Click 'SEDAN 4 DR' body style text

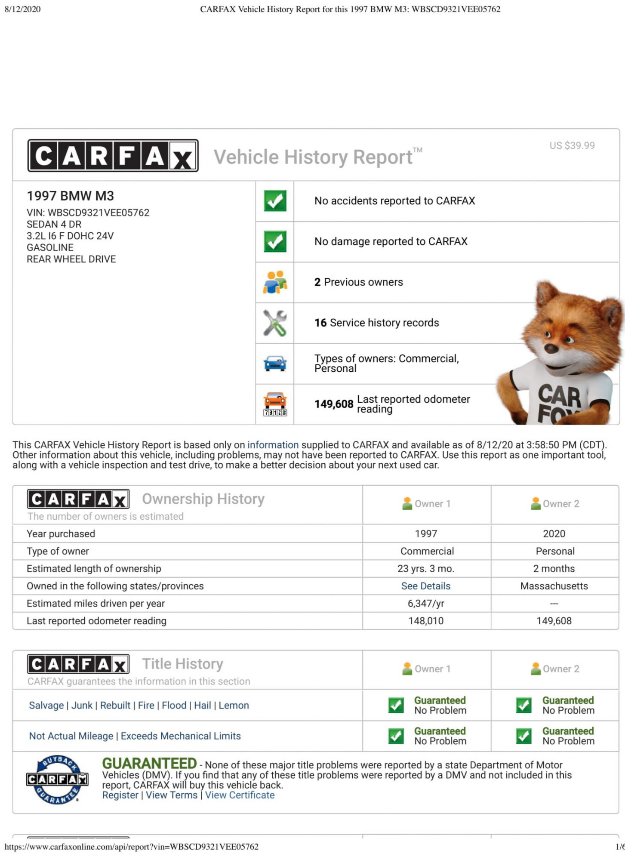(x=54, y=224)
